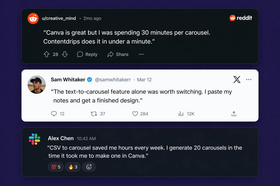Toggle the fire emoji reaction with 3
This screenshot has height=186, width=280.
[73, 167]
